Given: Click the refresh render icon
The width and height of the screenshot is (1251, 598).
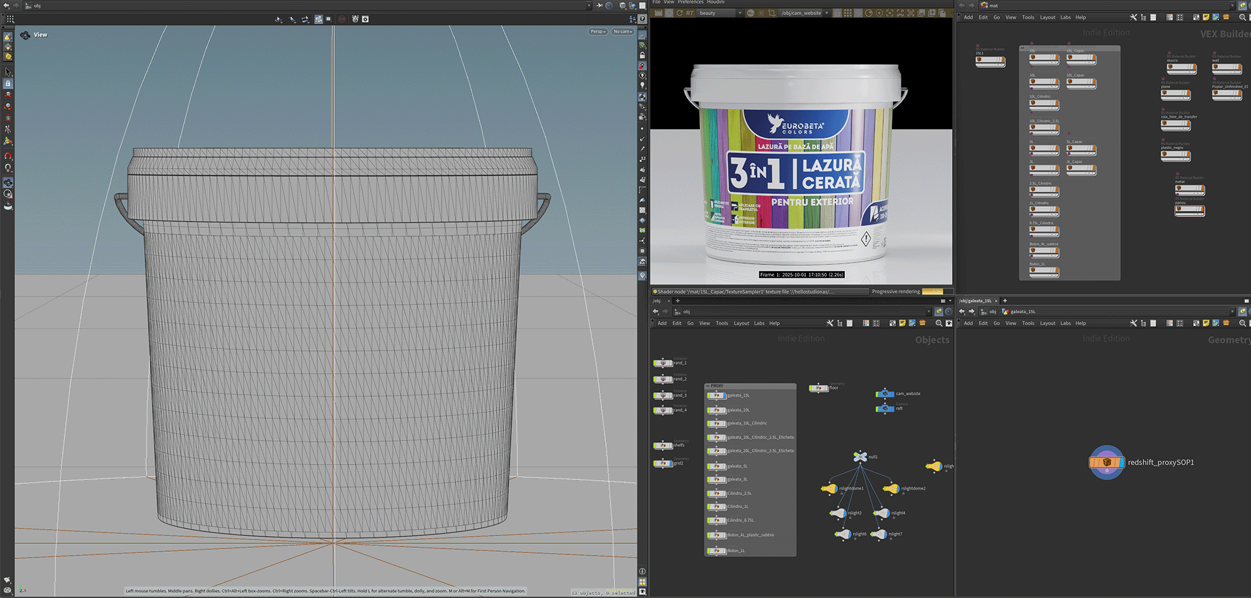Looking at the screenshot, I should pyautogui.click(x=680, y=13).
